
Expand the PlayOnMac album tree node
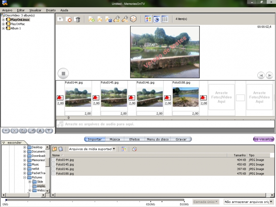(3, 24)
